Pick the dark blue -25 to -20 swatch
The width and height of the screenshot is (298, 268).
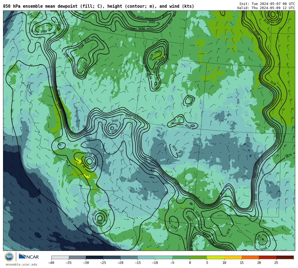[x=112, y=257]
